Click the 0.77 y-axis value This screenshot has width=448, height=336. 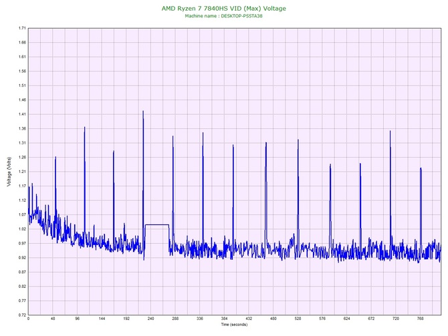22,301
